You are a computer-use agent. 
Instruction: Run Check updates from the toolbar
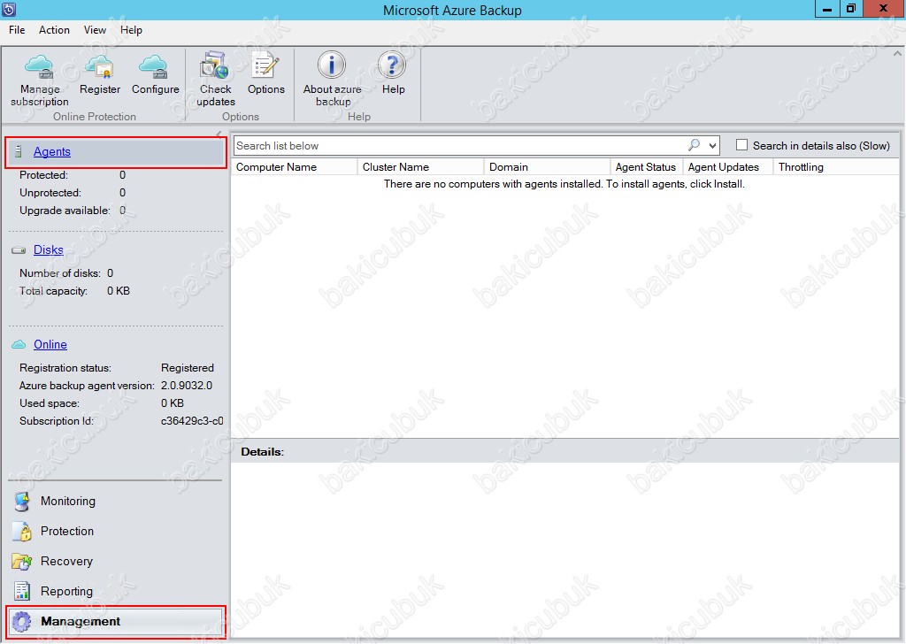coord(215,65)
